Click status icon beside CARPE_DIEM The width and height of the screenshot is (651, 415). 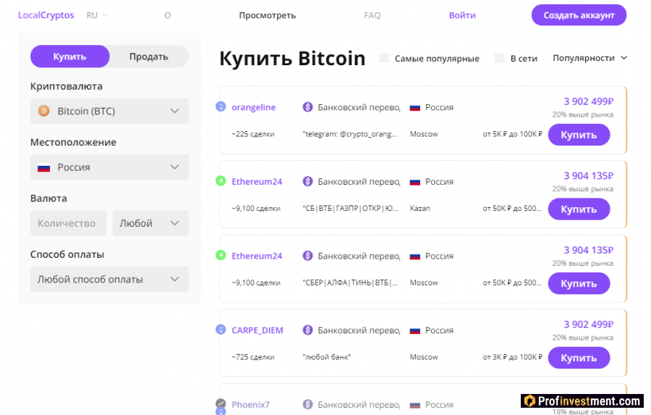pos(221,330)
